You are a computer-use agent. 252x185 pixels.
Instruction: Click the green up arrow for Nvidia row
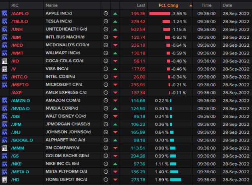(x=115, y=108)
